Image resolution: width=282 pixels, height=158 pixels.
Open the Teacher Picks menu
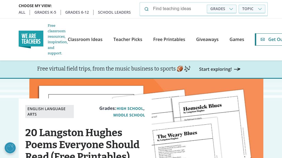click(128, 39)
